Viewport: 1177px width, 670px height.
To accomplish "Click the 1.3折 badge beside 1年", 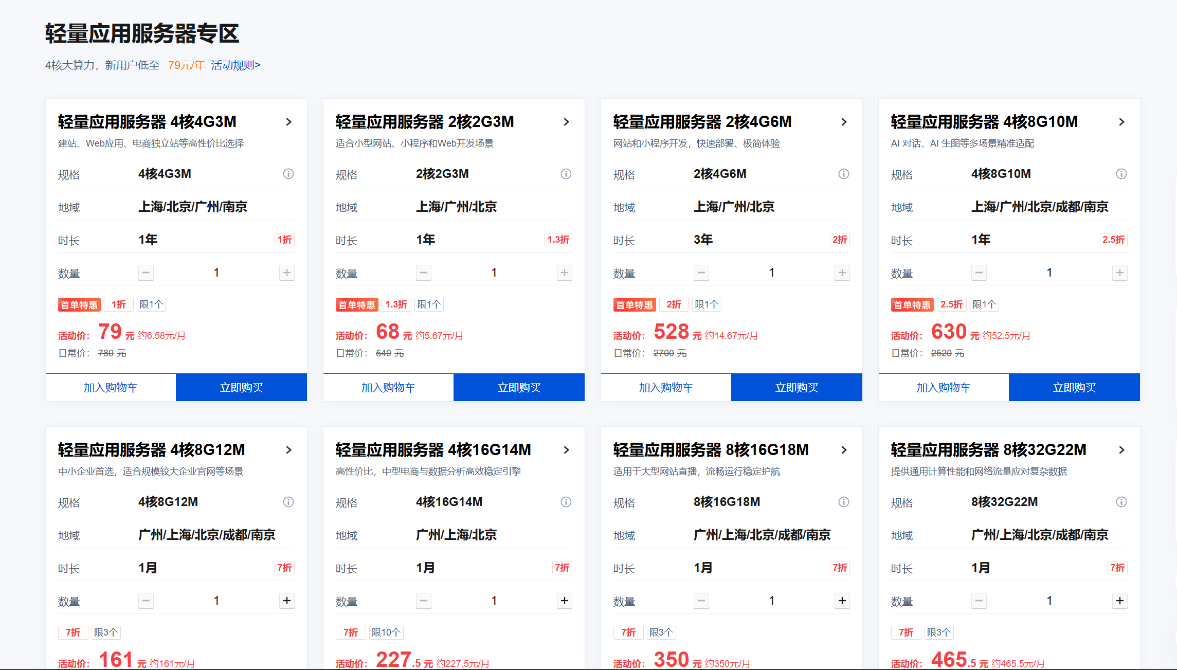I will tap(558, 240).
